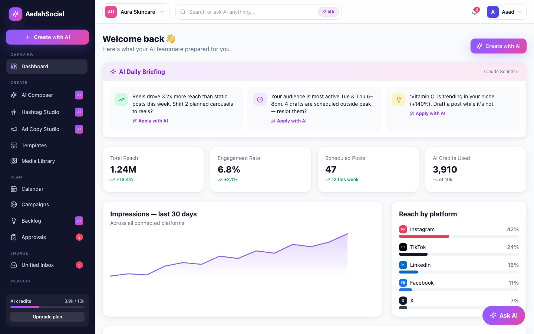Focus the Search or ask AI field
This screenshot has height=334, width=534.
click(258, 12)
